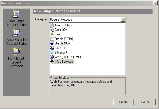Click the Cancel button
The height and width of the screenshot is (109, 159).
[x=146, y=102]
